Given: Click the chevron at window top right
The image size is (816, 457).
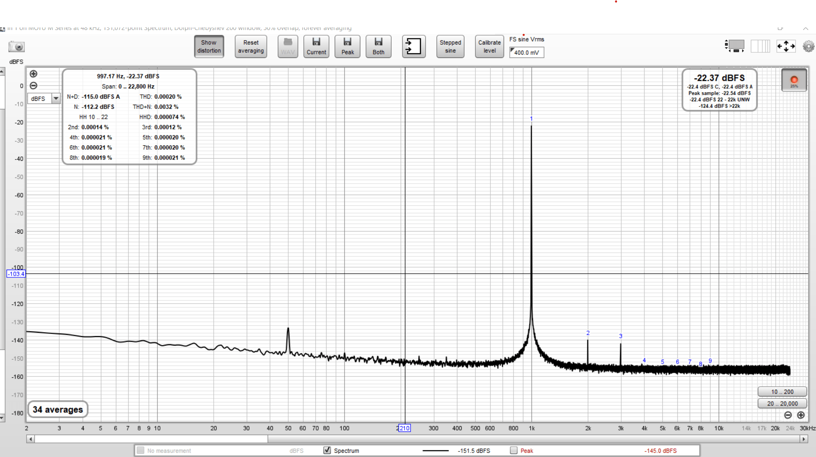Looking at the screenshot, I should (x=806, y=28).
